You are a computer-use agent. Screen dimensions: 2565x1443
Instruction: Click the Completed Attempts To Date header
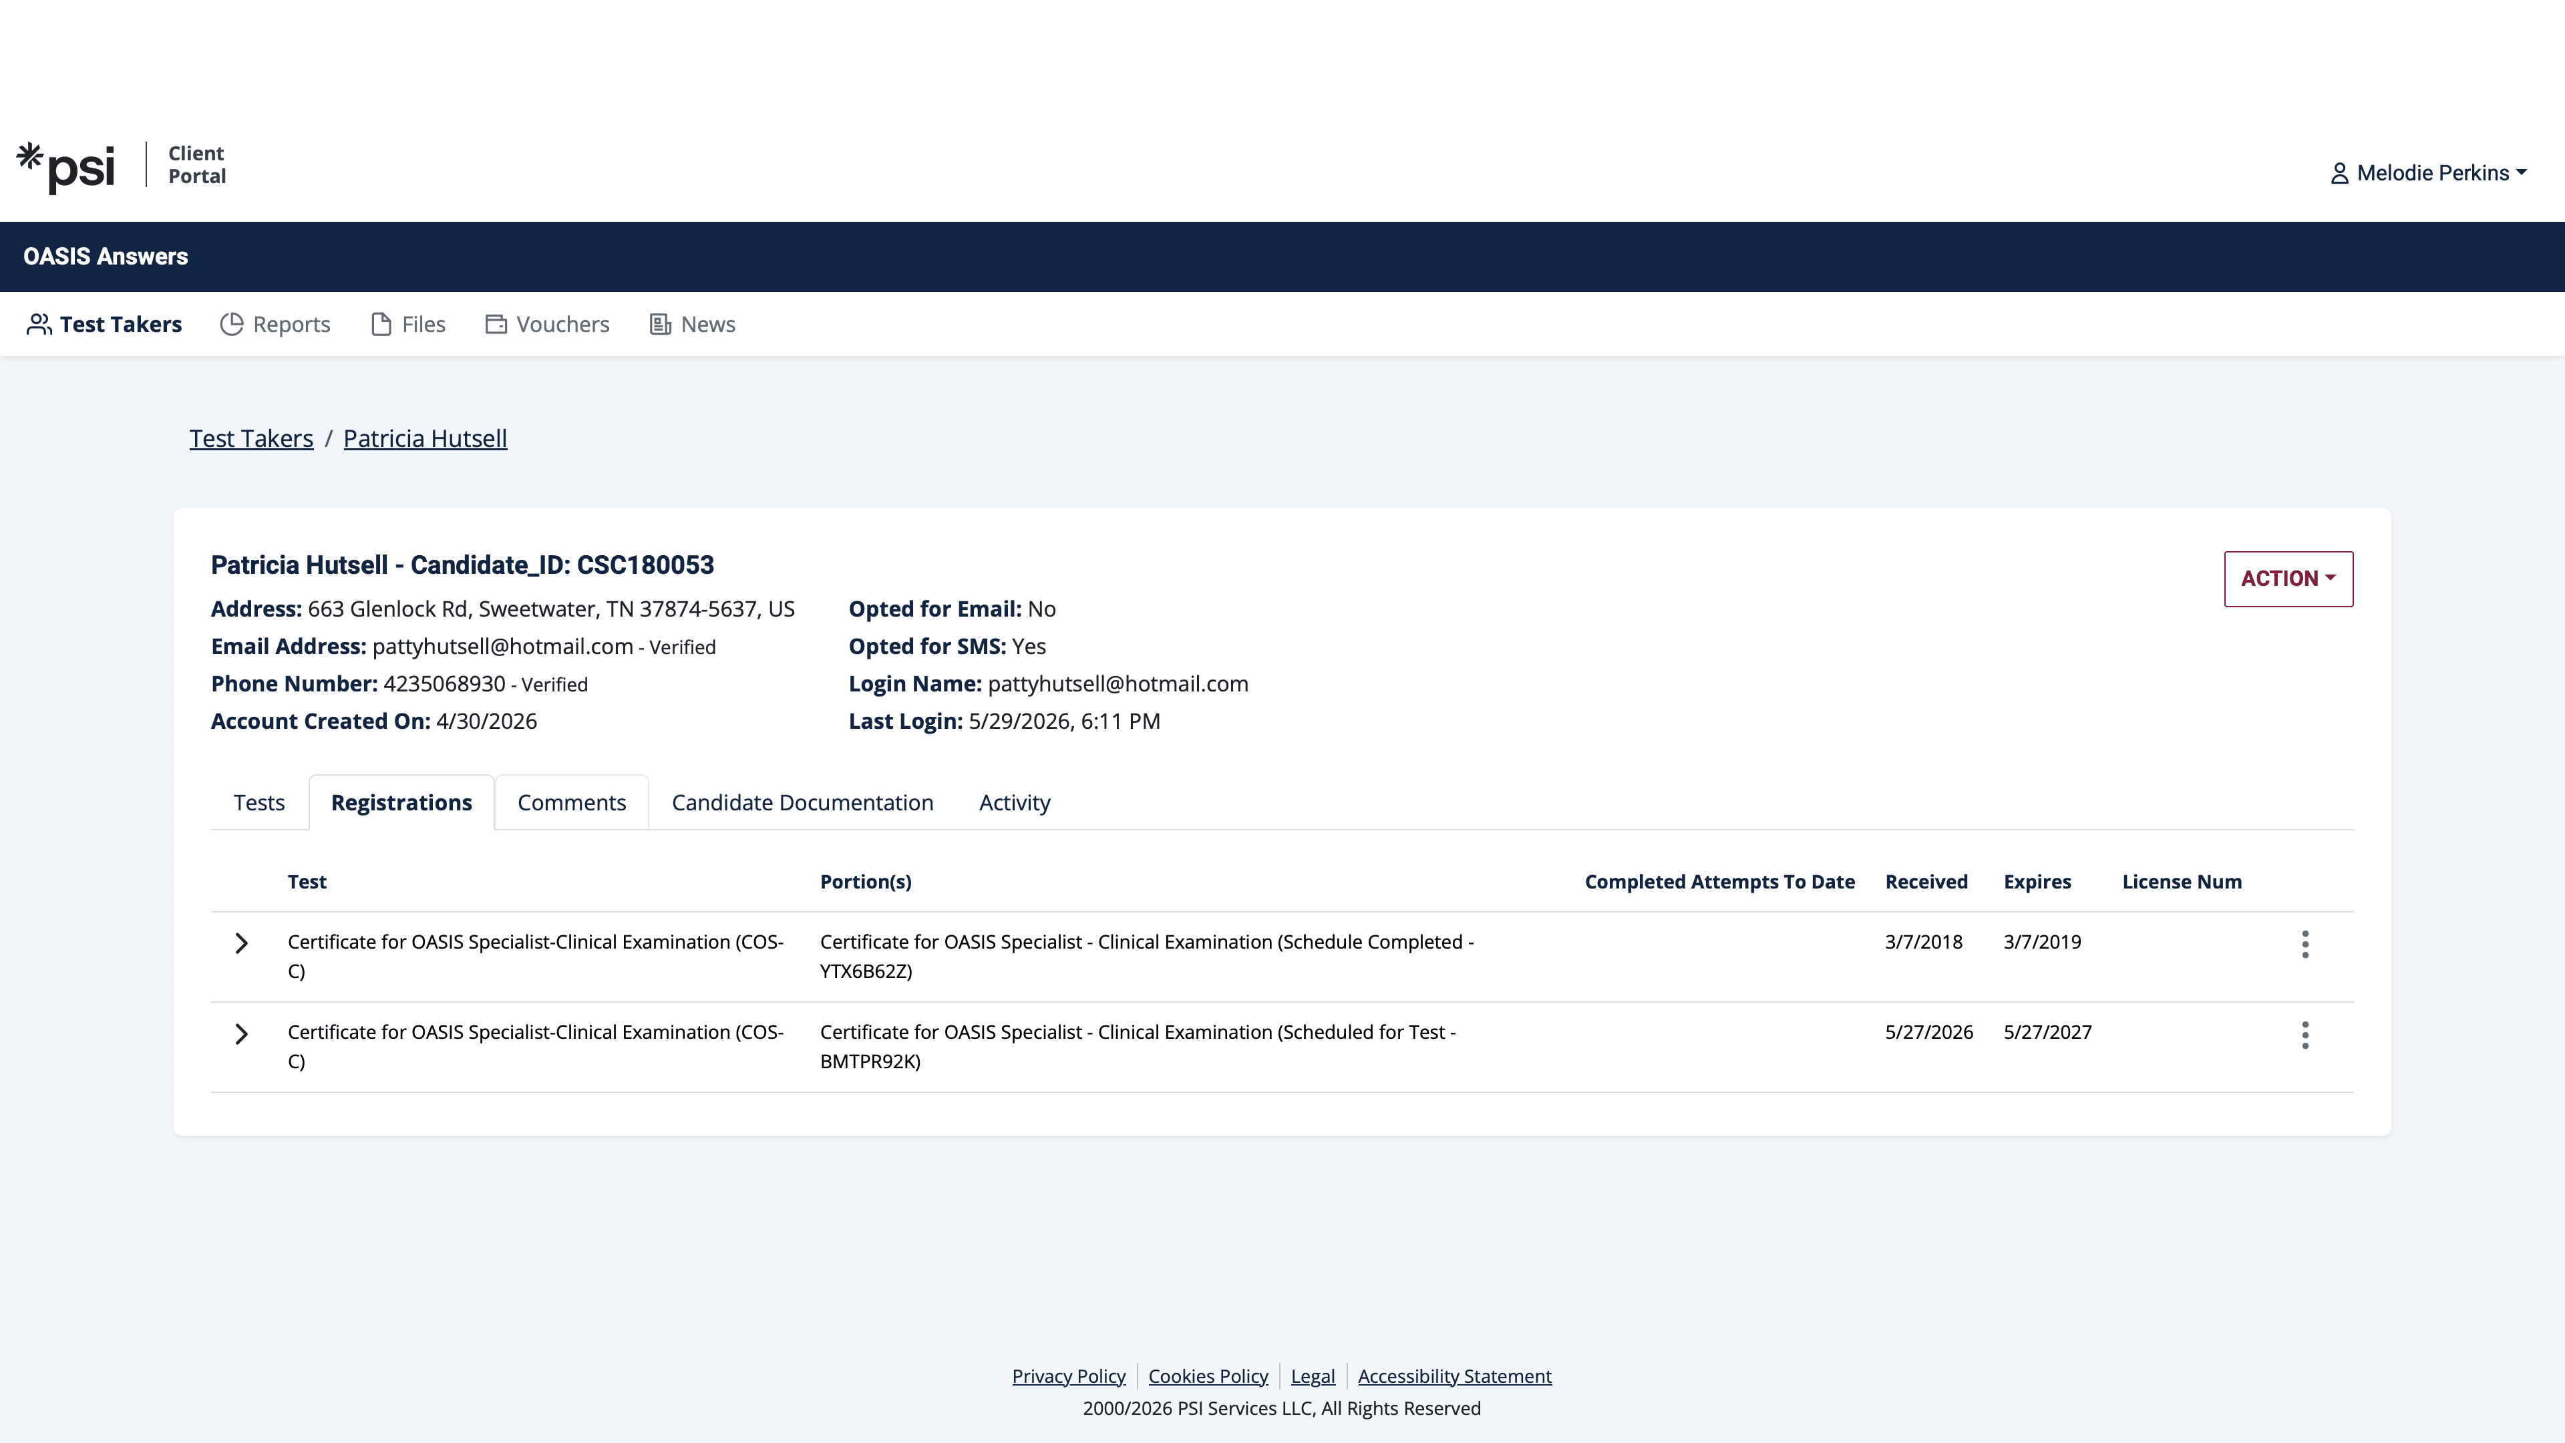click(1719, 883)
